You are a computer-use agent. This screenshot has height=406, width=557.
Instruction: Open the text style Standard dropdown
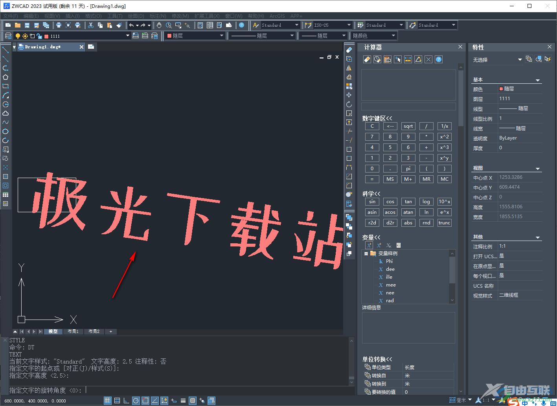(x=297, y=25)
